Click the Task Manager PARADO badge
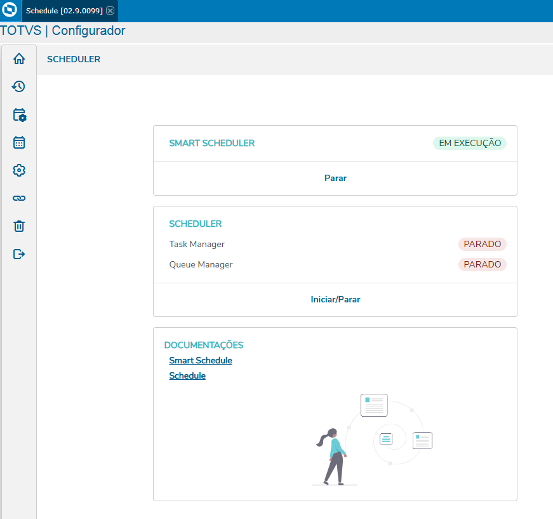Viewport: 553px width, 519px height. point(482,244)
